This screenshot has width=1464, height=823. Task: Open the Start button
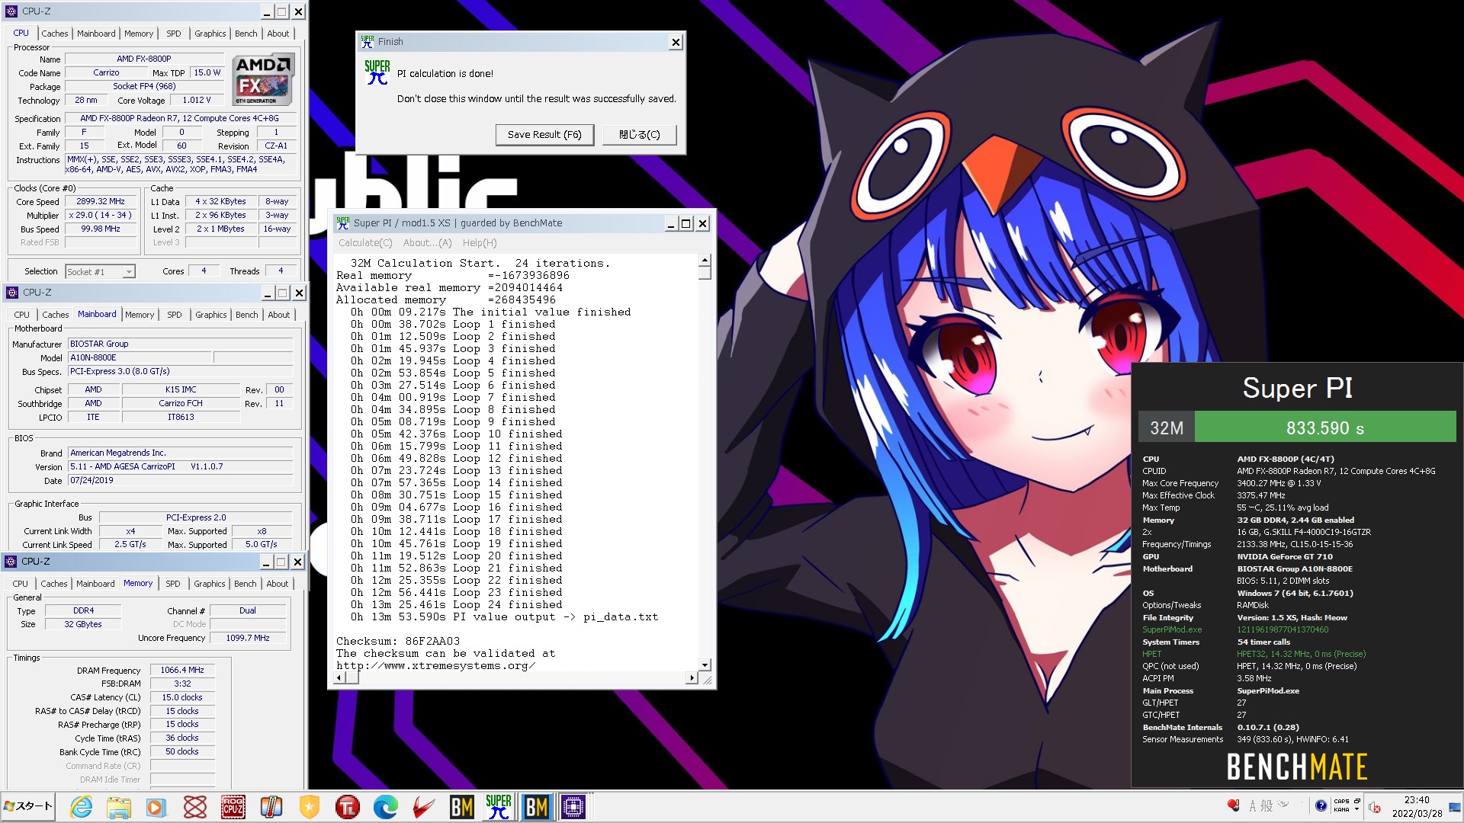click(28, 806)
